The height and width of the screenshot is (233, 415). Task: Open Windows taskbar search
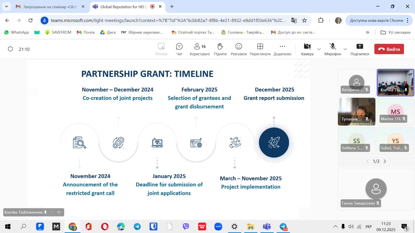coord(23,227)
